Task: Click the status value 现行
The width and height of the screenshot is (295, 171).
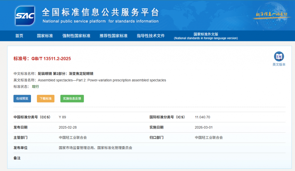Action: [x=35, y=87]
